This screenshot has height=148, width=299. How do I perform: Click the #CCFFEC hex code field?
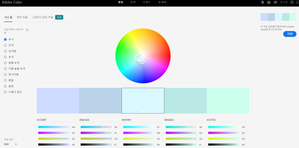227,120
